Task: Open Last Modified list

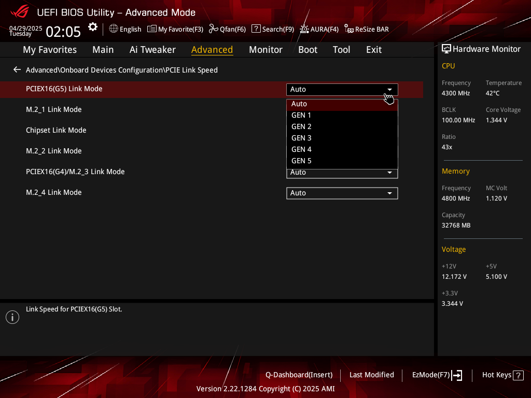Action: (371, 375)
